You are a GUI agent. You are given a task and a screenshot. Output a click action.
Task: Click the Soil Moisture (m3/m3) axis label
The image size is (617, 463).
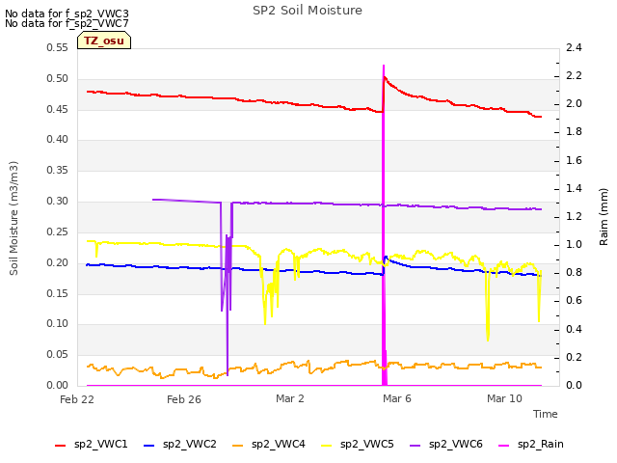(13, 218)
